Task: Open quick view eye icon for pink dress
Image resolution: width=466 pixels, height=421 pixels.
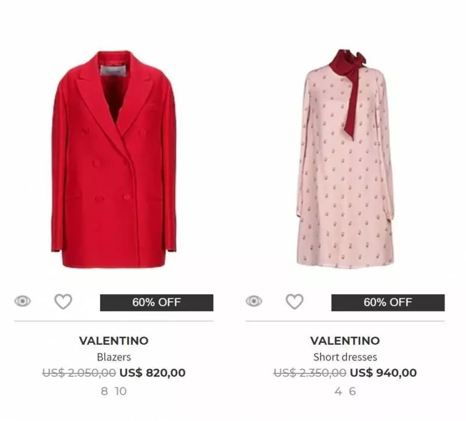Action: pyautogui.click(x=254, y=301)
